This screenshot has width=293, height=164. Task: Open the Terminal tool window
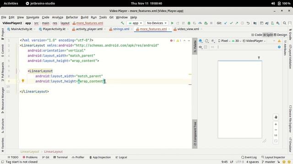(60, 157)
